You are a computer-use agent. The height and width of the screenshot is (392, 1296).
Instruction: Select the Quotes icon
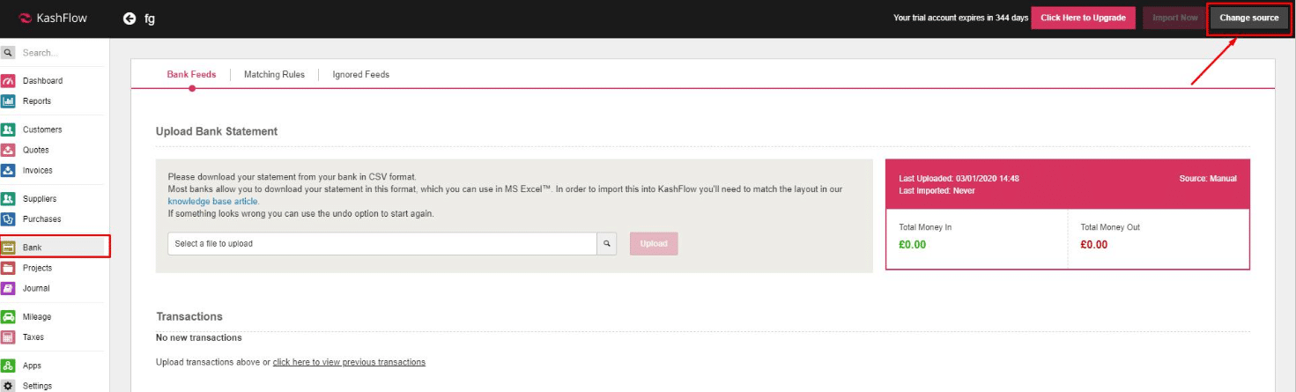(x=9, y=150)
